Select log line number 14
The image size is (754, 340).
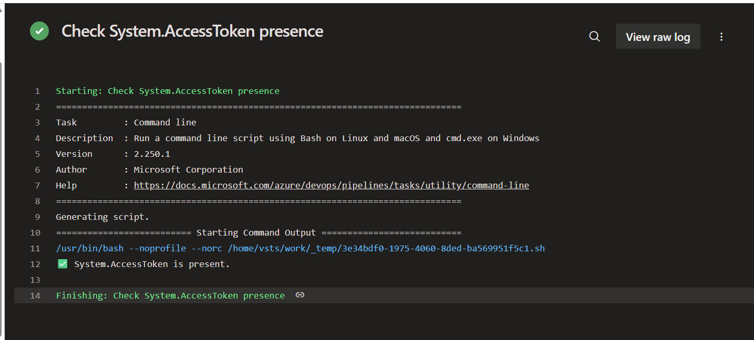pos(35,295)
